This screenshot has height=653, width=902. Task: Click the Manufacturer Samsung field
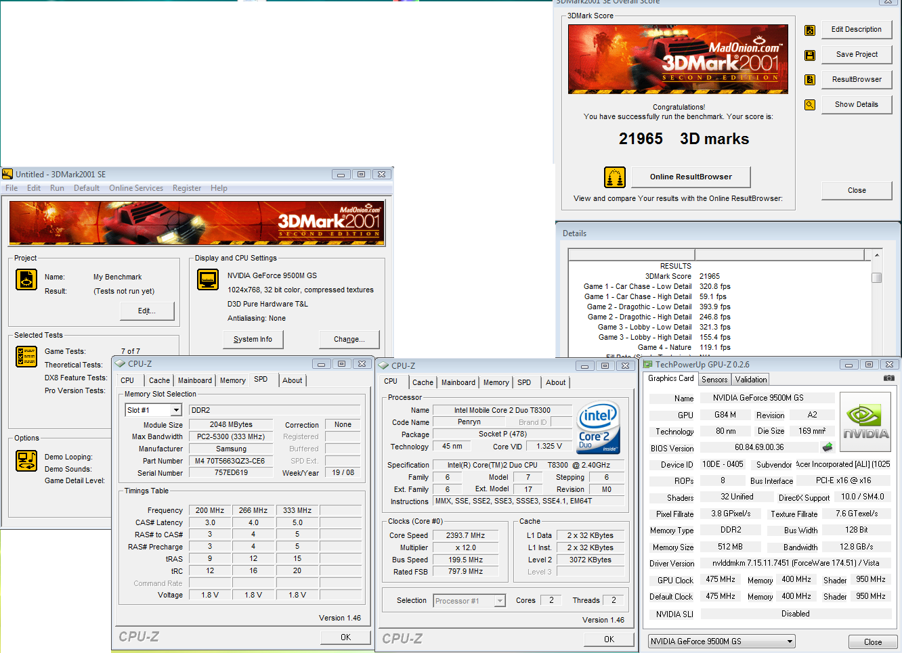pyautogui.click(x=230, y=449)
